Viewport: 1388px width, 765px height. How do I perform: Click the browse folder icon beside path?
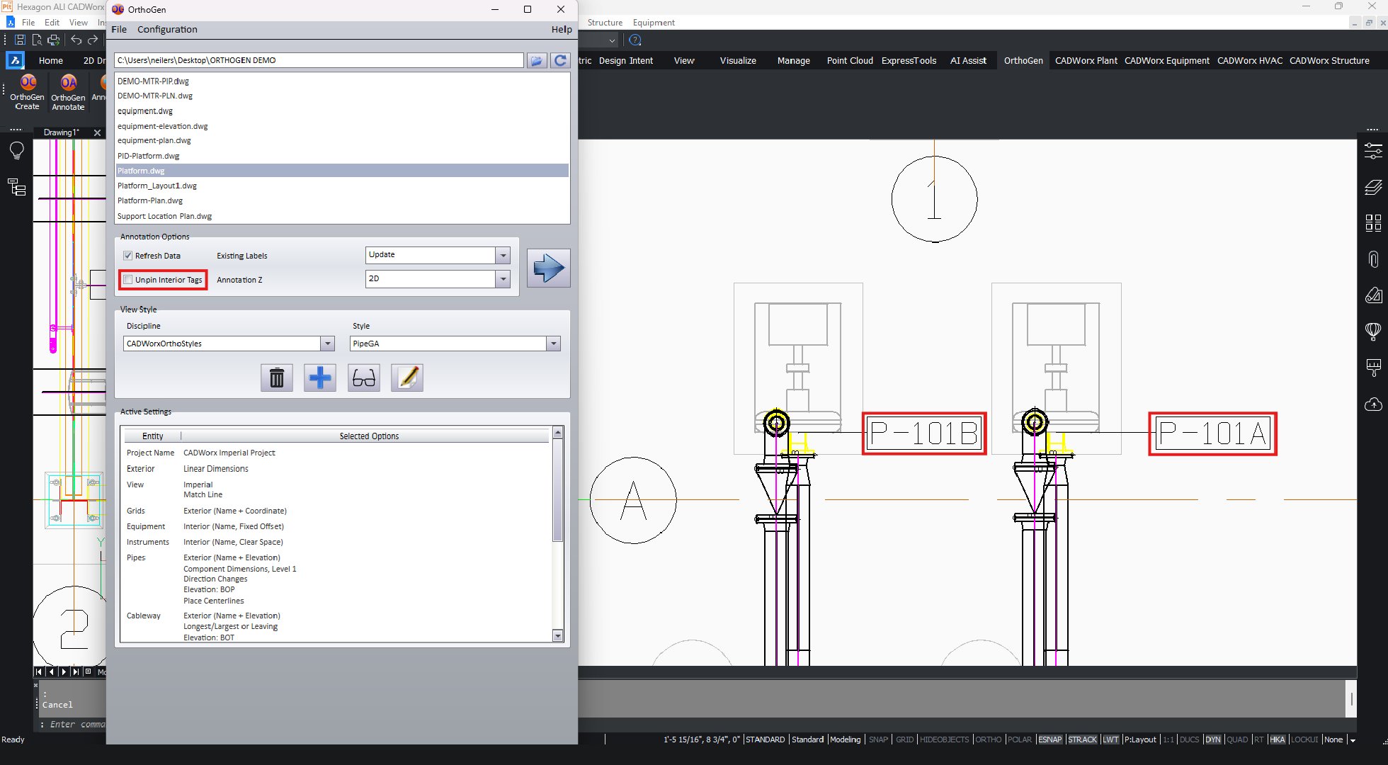tap(537, 60)
